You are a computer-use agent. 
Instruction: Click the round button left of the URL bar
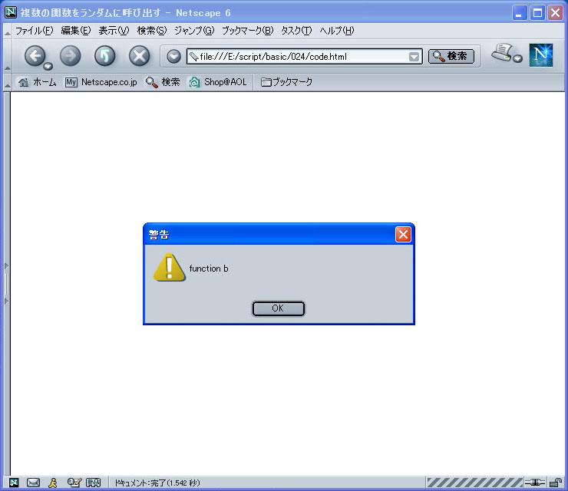[174, 57]
